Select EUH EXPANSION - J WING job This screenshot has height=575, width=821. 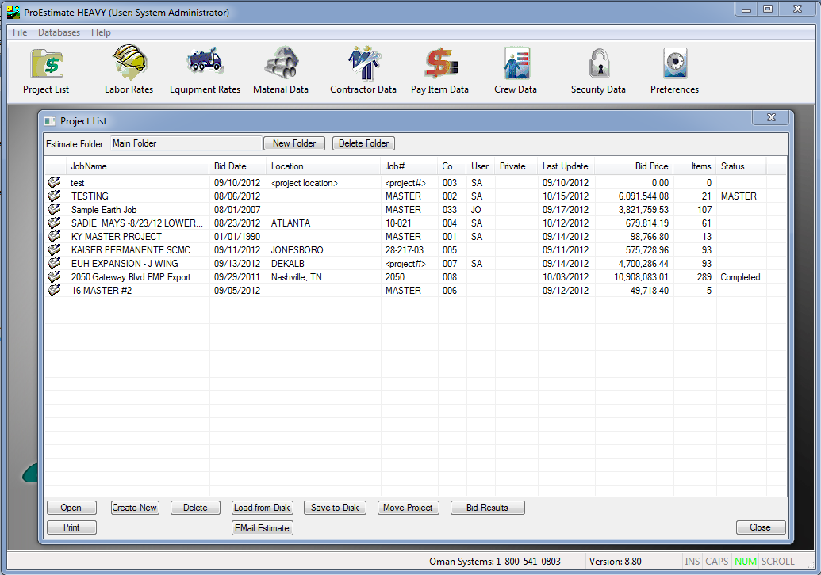125,264
